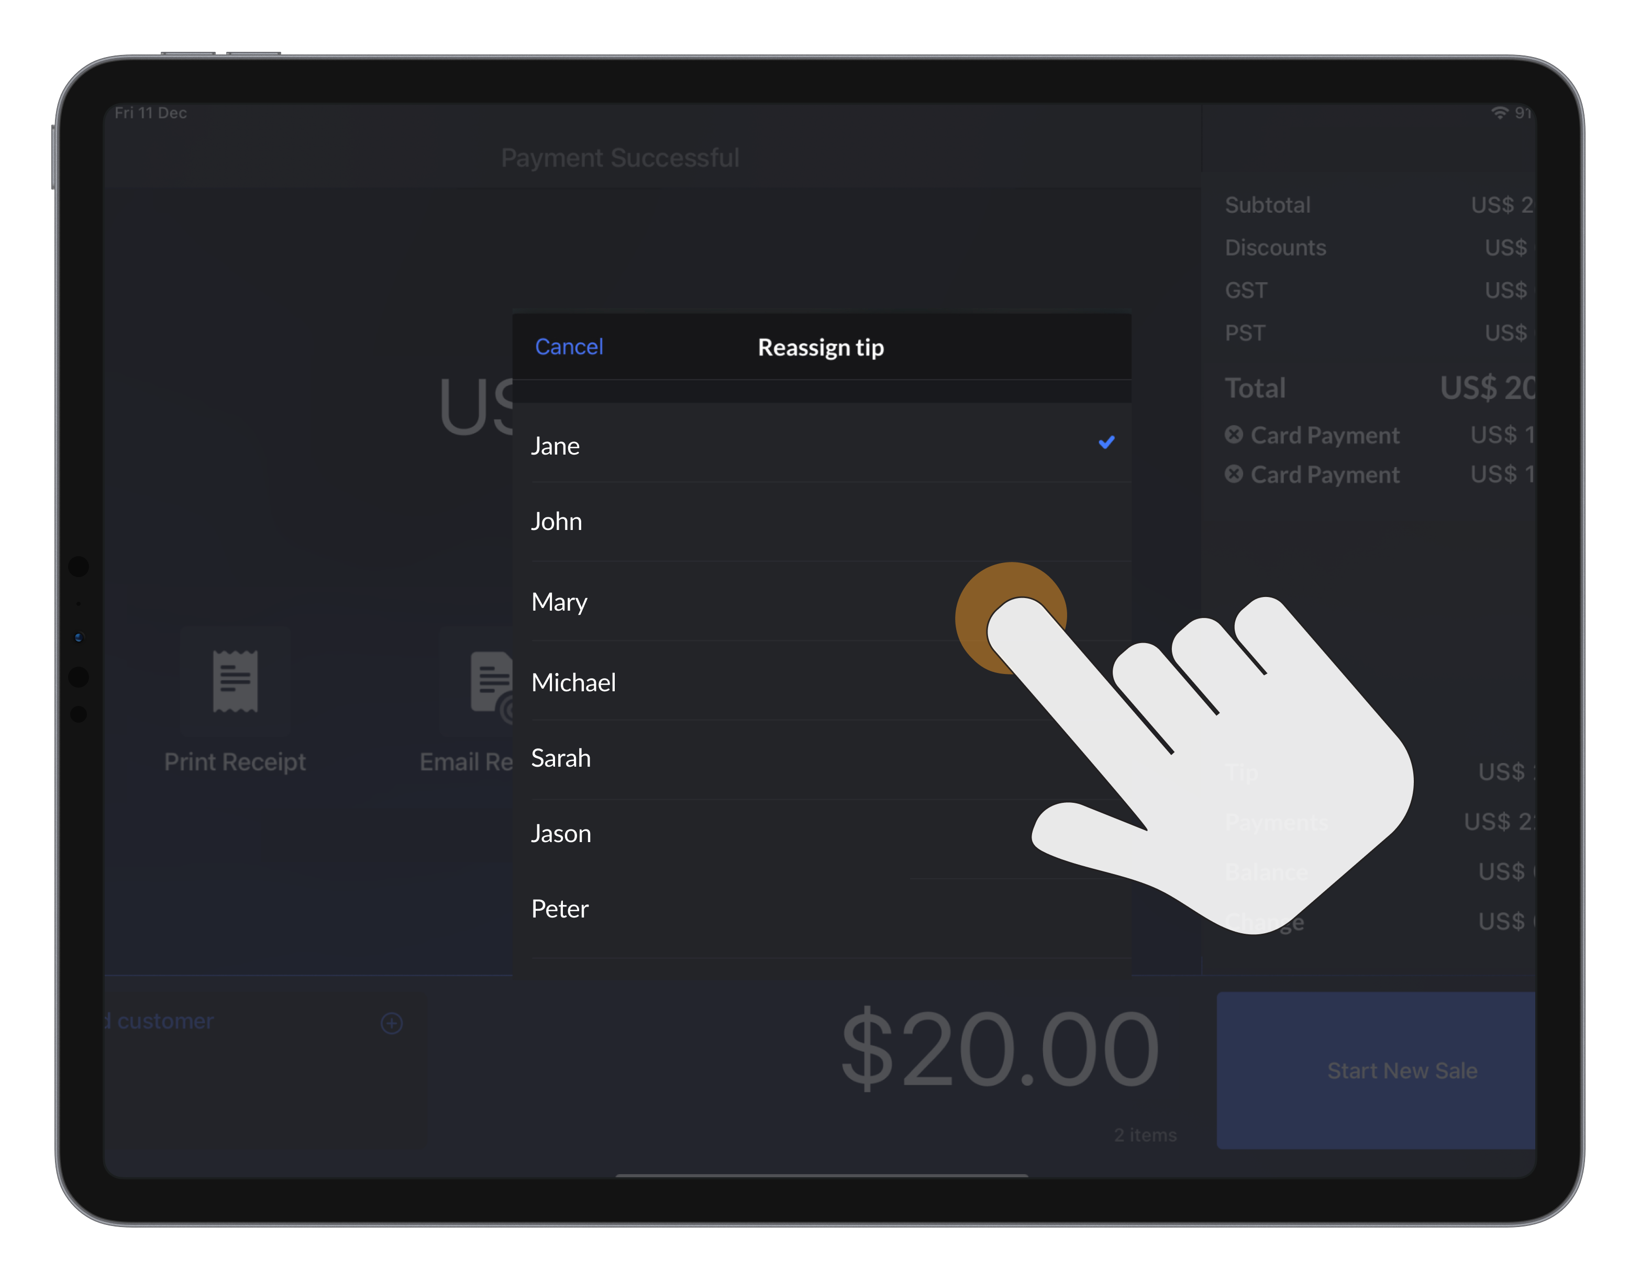Cancel the reassign tip dialog
This screenshot has width=1640, height=1282.
click(x=569, y=346)
